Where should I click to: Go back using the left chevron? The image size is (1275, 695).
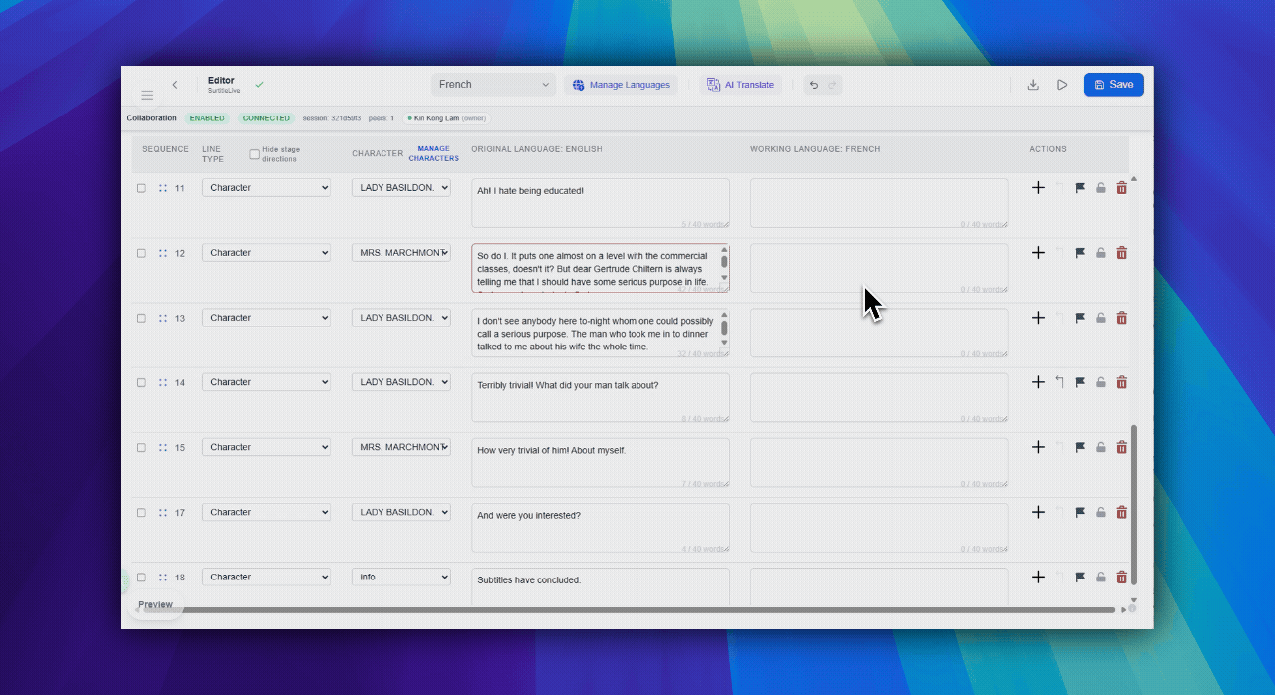tap(175, 85)
